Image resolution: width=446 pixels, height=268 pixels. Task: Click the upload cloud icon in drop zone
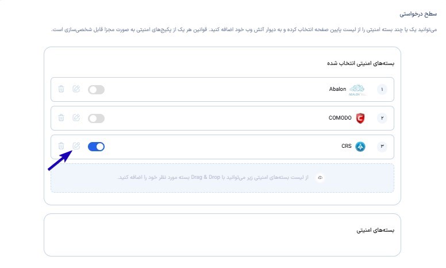pos(320,178)
